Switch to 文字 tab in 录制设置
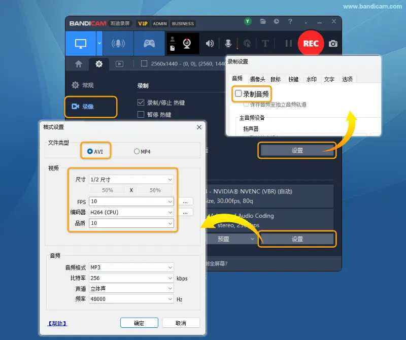 (329, 79)
